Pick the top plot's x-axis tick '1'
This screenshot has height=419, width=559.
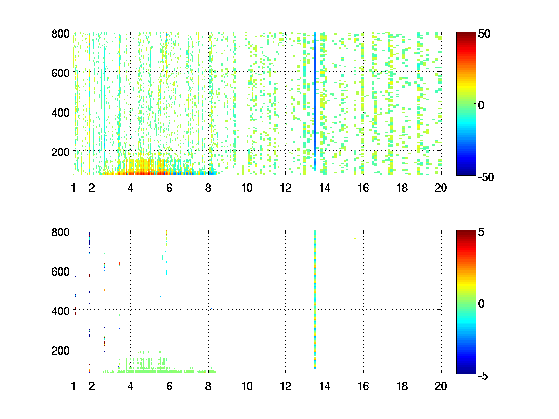pos(73,188)
